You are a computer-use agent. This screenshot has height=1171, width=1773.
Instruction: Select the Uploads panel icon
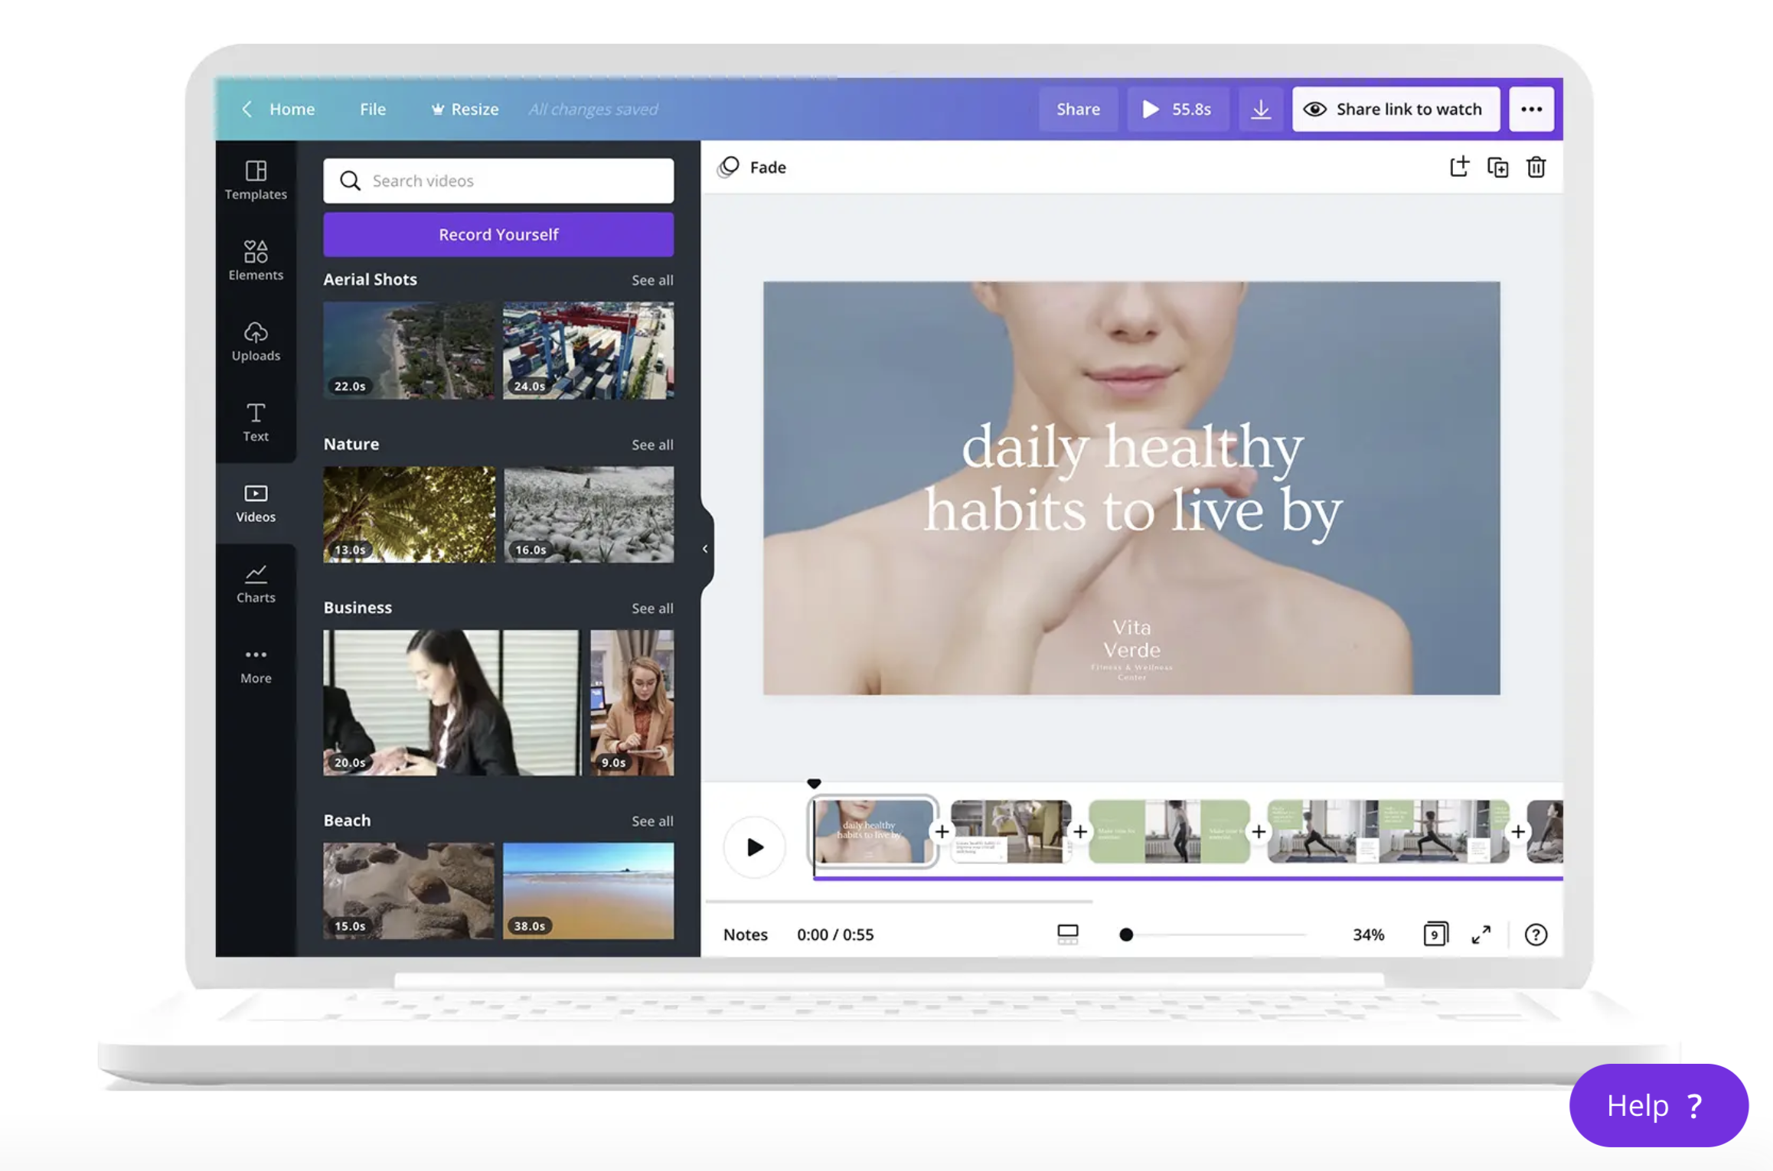[x=255, y=336]
